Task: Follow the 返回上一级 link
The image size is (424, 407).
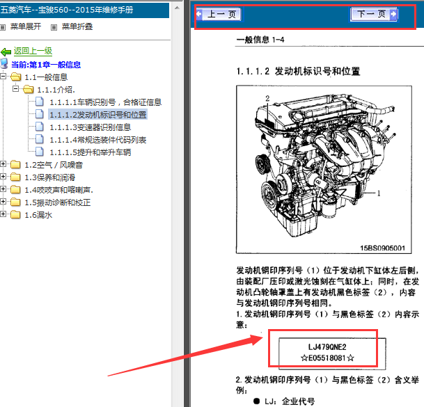Action: click(x=33, y=51)
